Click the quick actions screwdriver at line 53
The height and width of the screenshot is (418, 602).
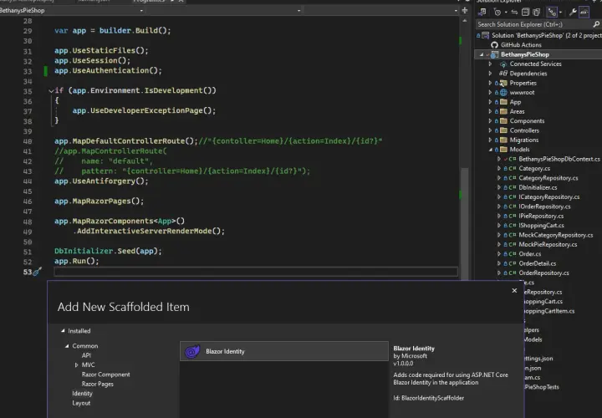tap(38, 272)
